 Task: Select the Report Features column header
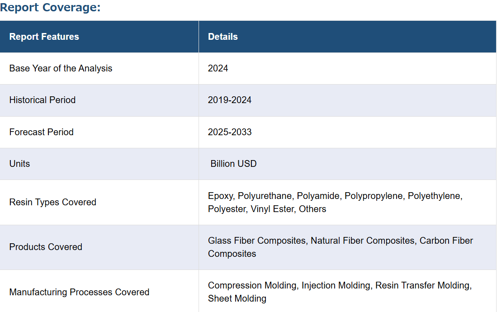(44, 37)
